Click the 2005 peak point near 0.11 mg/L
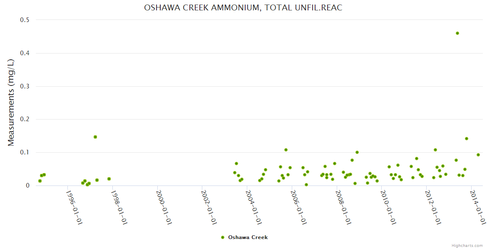487x249 pixels. 286,150
